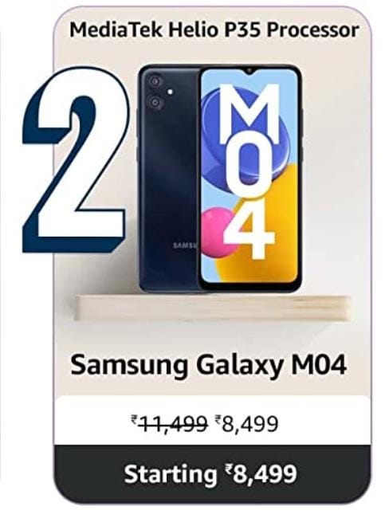Click the MediaTek Helio P35 Processor heading
385x522 pixels.
click(214, 29)
